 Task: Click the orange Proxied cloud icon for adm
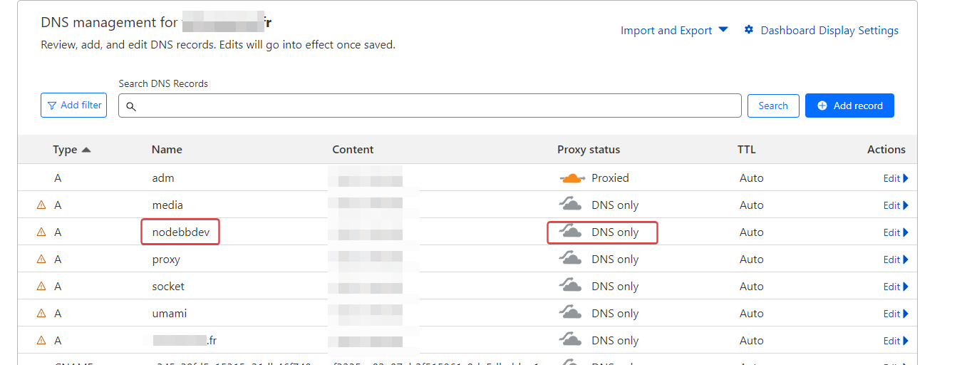point(572,178)
